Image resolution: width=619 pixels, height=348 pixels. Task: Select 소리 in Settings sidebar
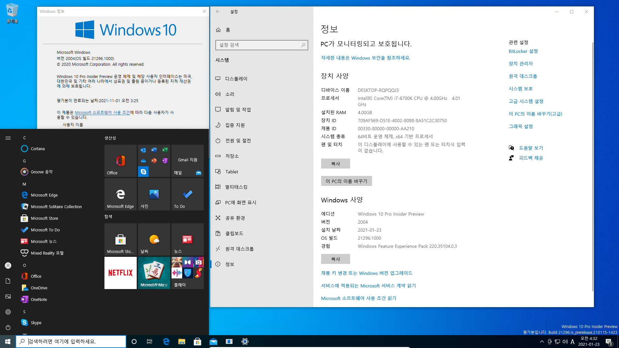[x=261, y=94]
